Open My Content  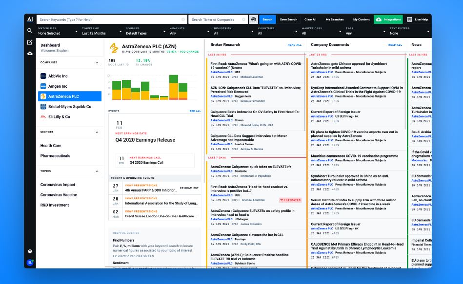click(x=362, y=19)
